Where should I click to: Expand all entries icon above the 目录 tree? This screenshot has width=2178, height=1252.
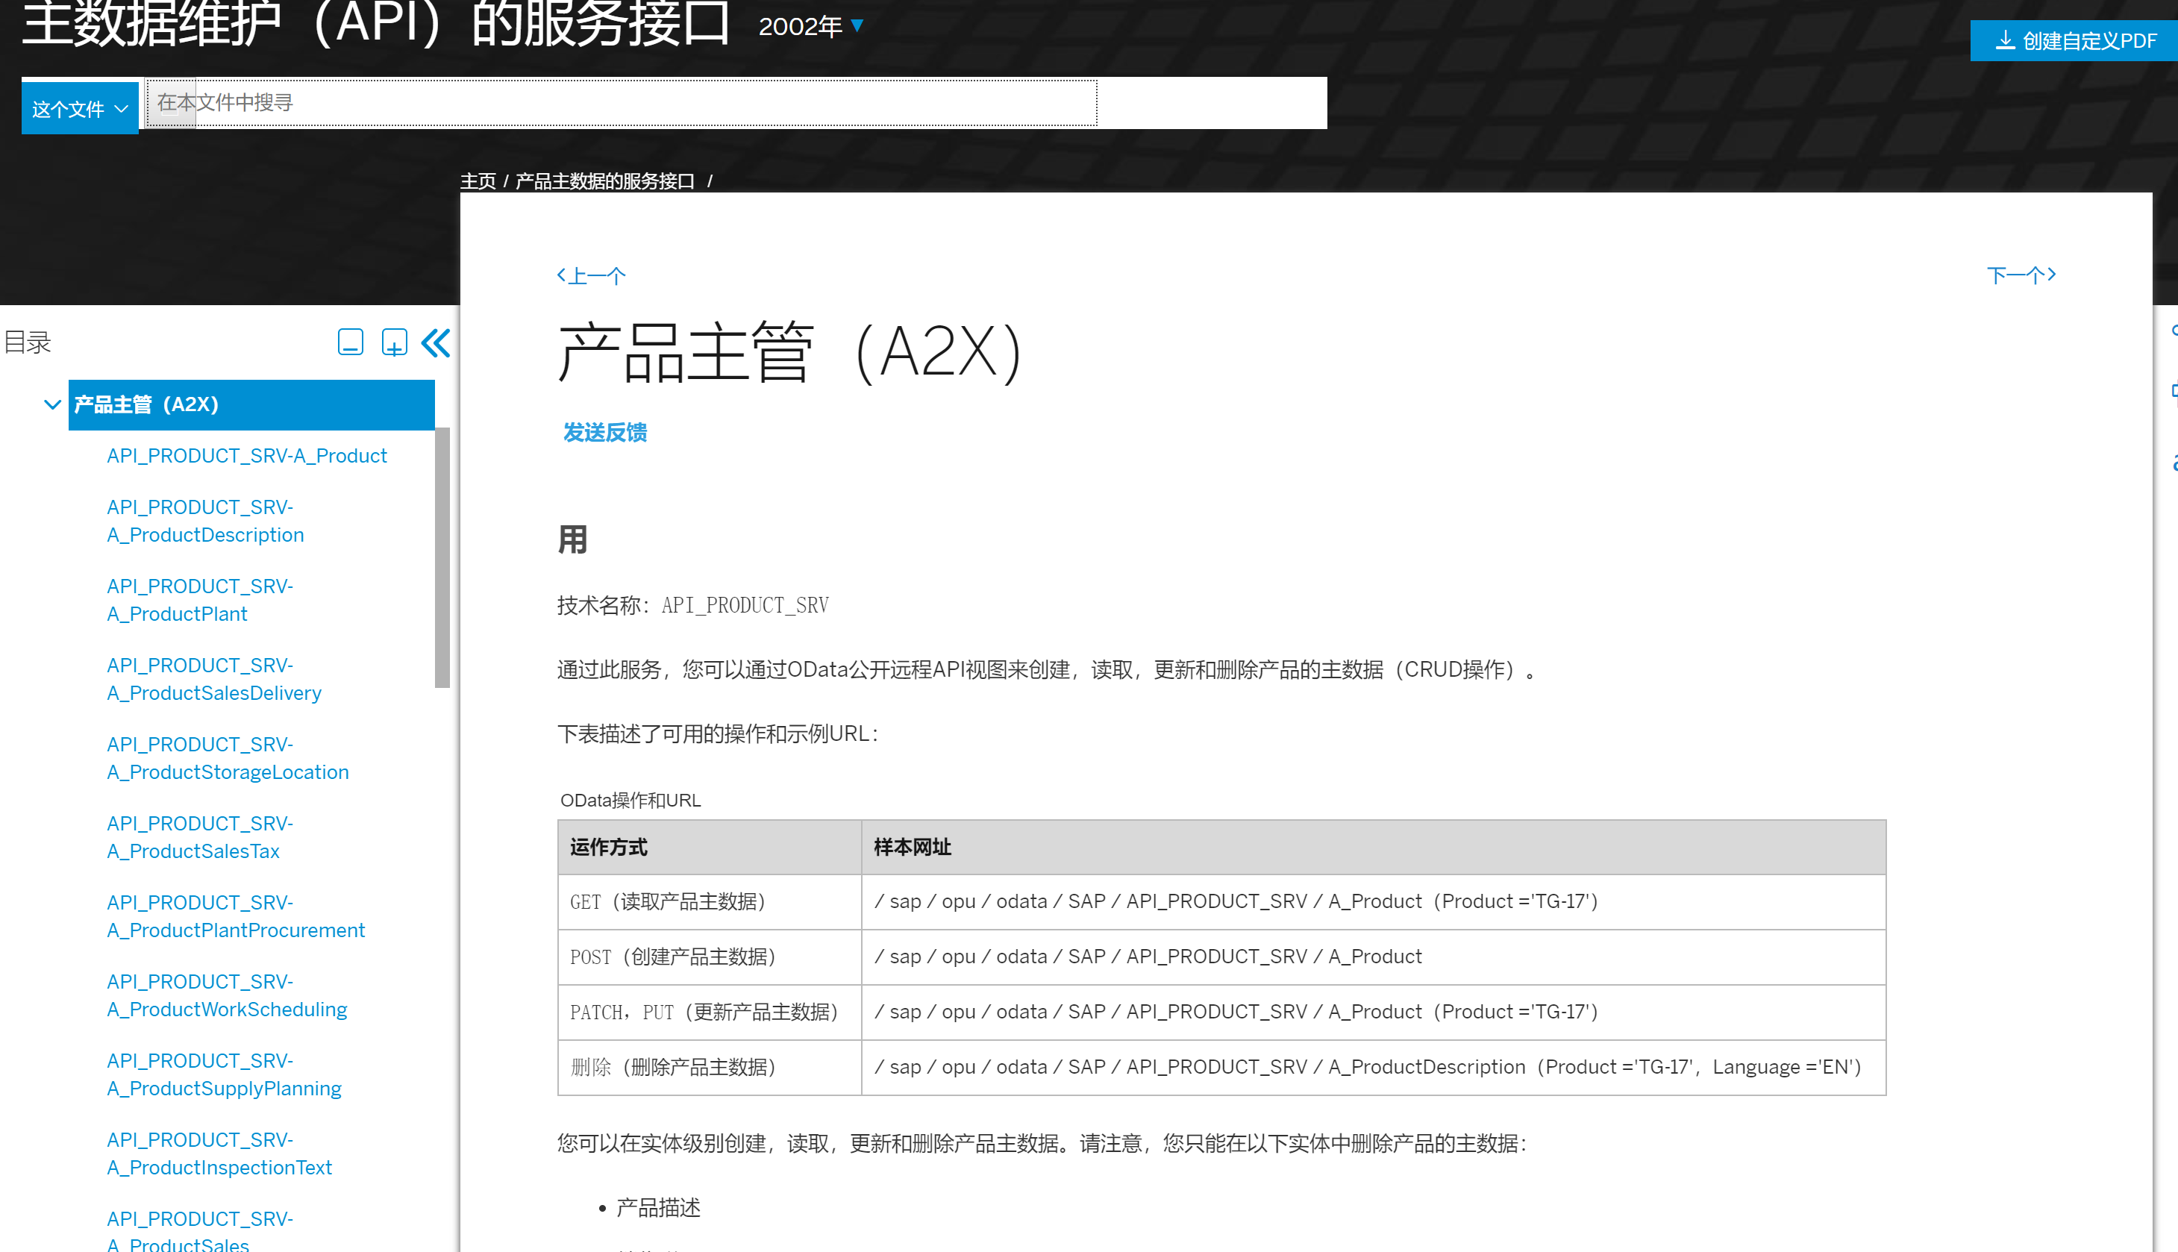pyautogui.click(x=394, y=342)
